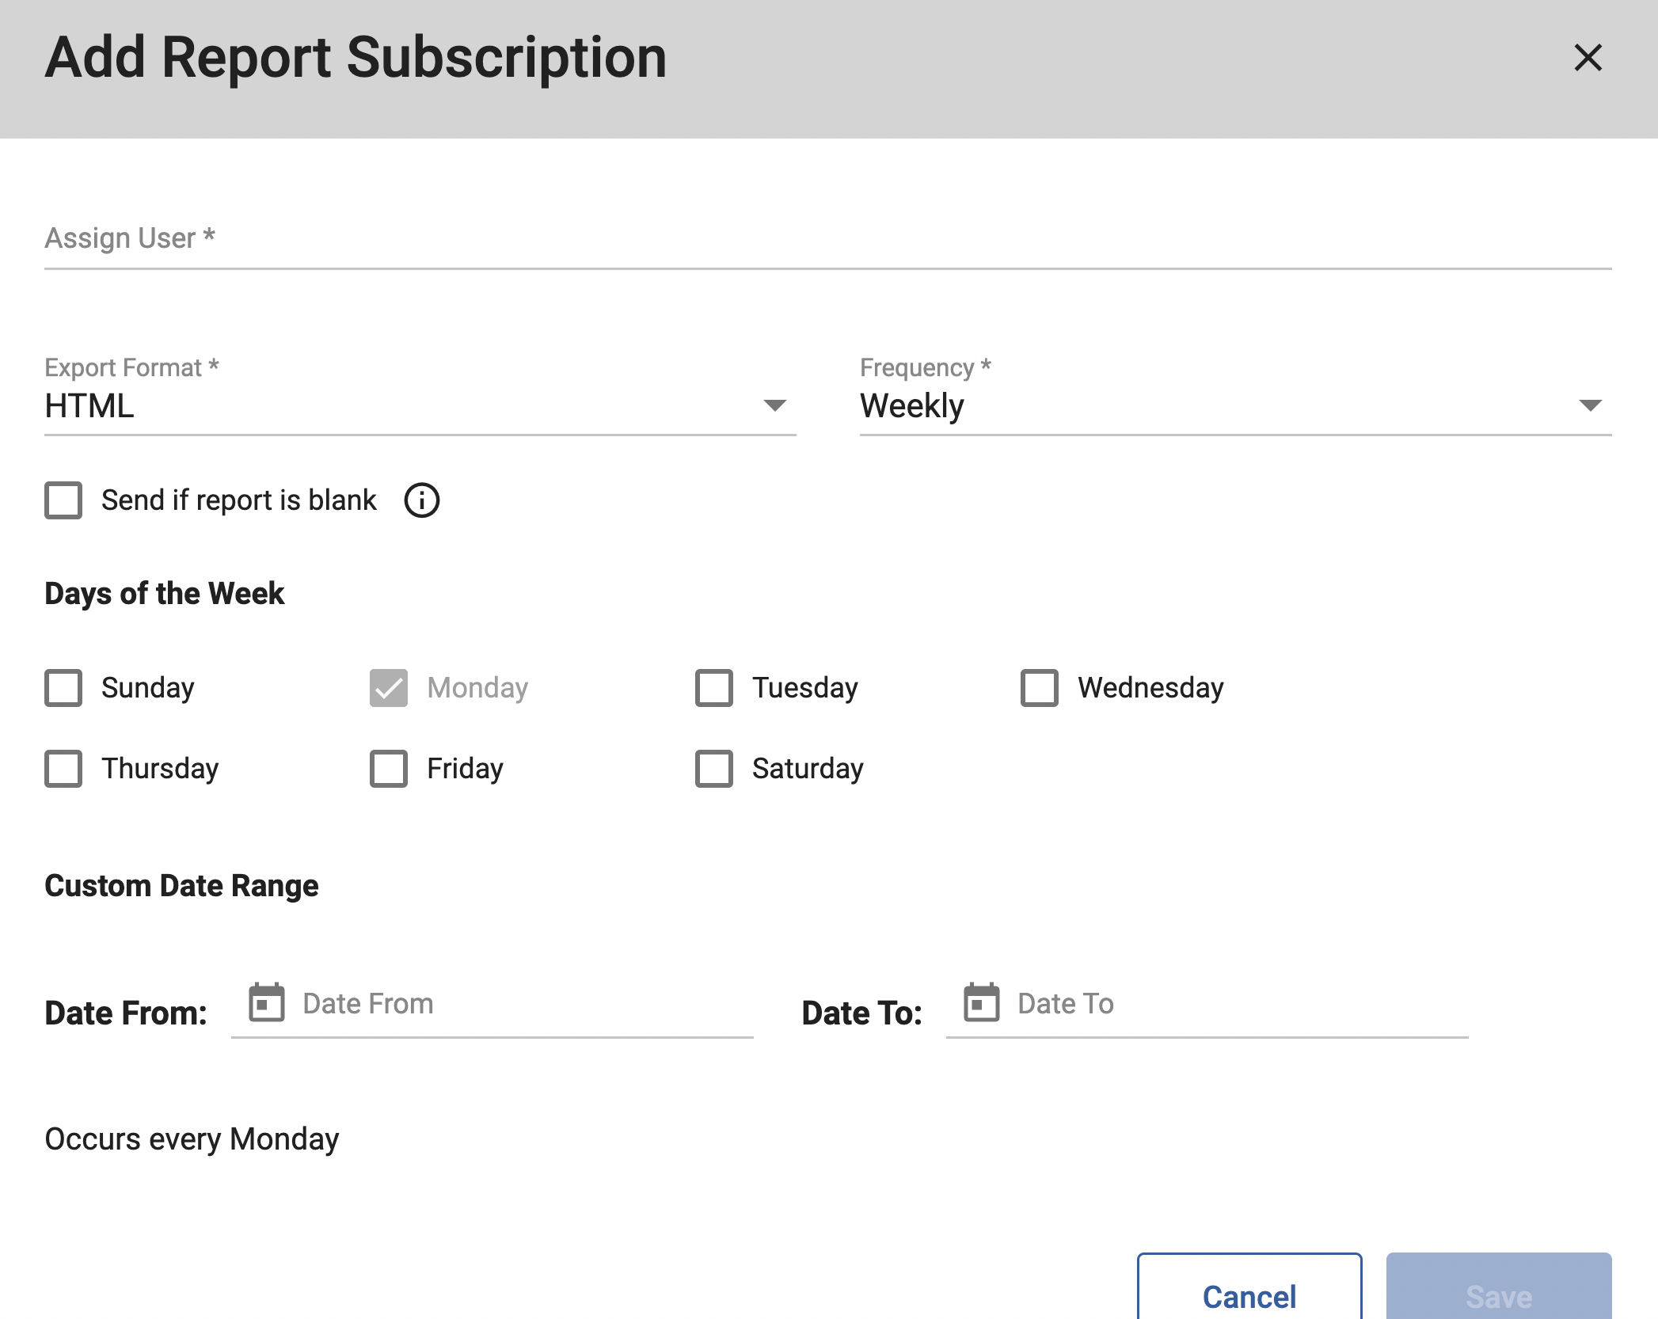This screenshot has height=1319, width=1658.
Task: Check the Saturday delivery day
Action: (714, 768)
